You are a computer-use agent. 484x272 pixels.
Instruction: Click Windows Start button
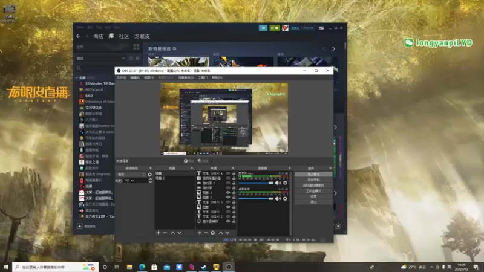[x=6, y=267]
